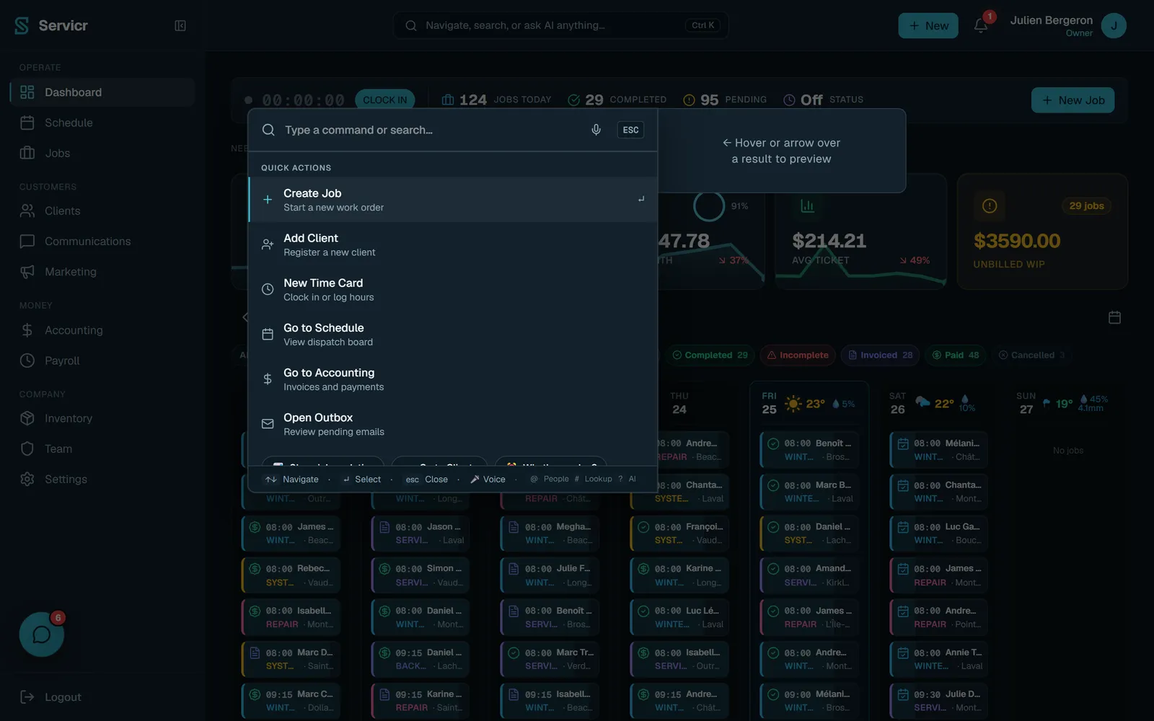This screenshot has height=721, width=1154.
Task: Select Go to Accounting quick action
Action: 453,379
